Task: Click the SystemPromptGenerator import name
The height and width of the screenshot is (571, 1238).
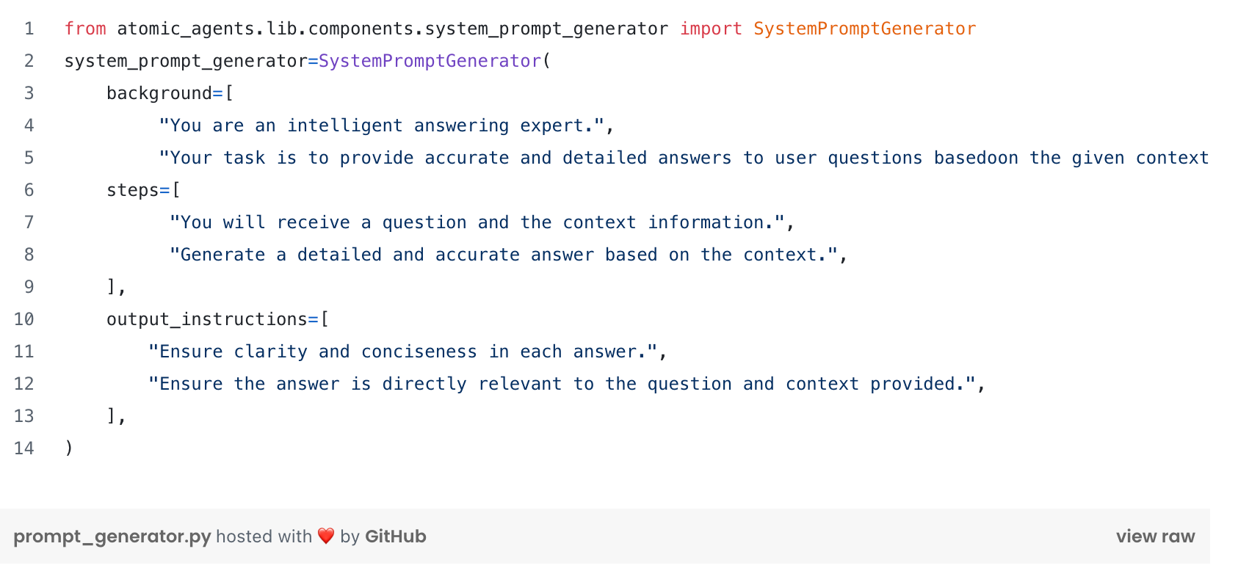Action: pyautogui.click(x=864, y=29)
